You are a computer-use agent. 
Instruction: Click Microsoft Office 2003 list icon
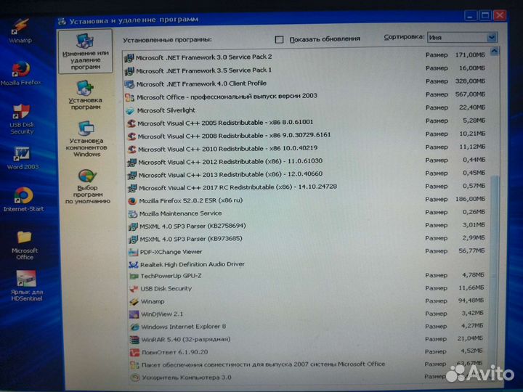(x=130, y=97)
